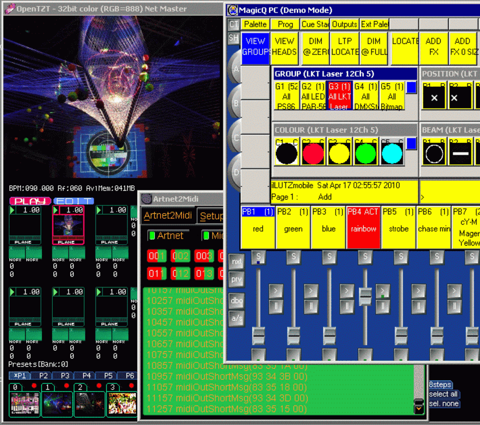Screen dimensions: 480x425
Task: Open the Prog tab in MagicQ
Action: pos(285,24)
